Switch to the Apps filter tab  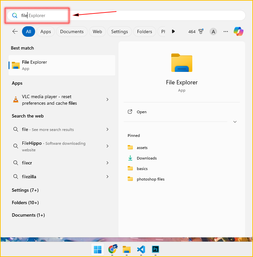tap(46, 32)
